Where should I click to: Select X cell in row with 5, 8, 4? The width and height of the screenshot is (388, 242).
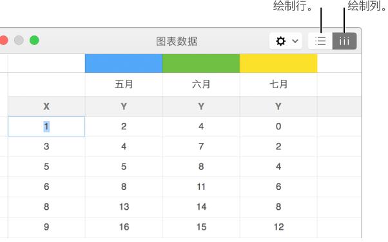coord(46,167)
